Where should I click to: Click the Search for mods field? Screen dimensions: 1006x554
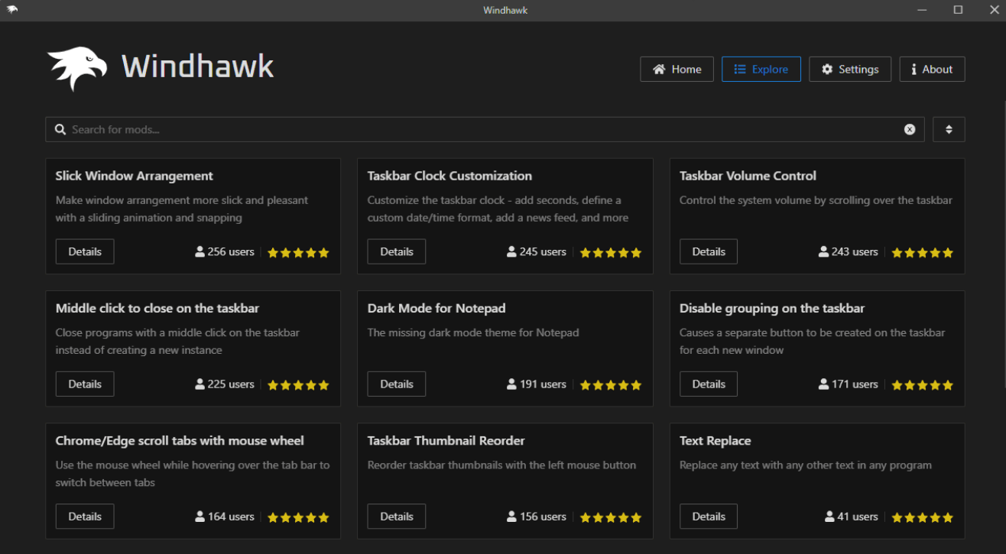tap(482, 130)
